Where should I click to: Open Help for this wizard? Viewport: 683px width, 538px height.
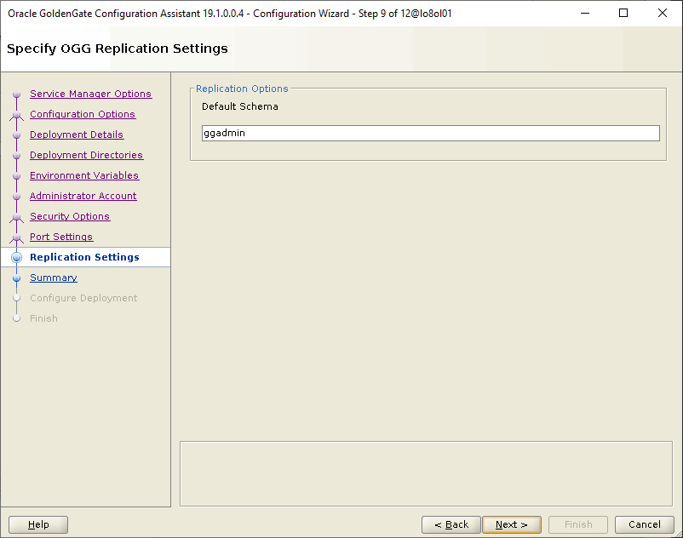[38, 524]
